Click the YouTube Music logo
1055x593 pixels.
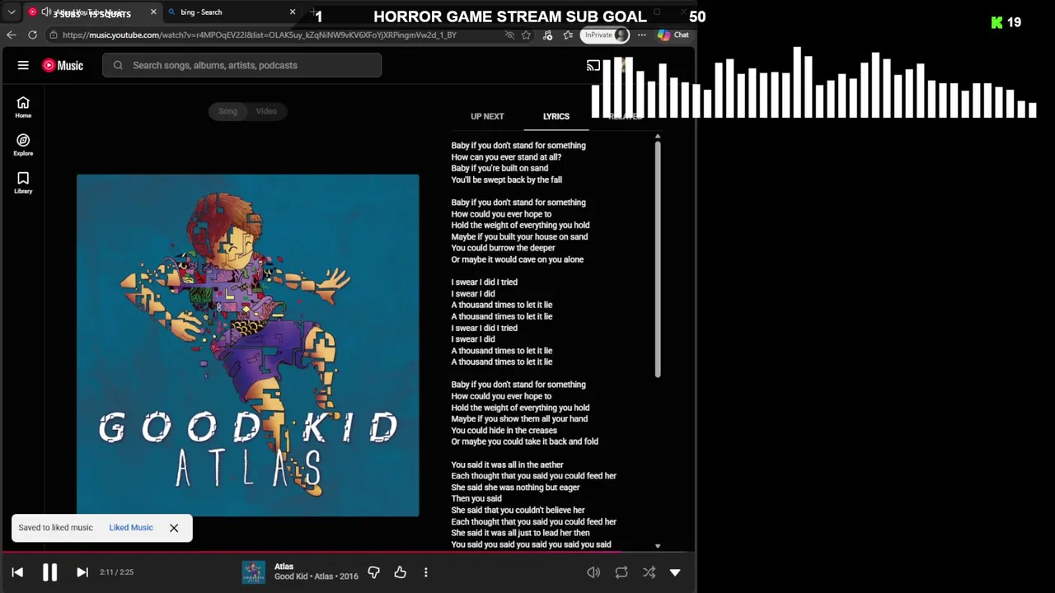coord(63,65)
